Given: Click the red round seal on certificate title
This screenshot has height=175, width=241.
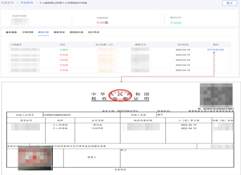Looking at the screenshot, I should (120, 95).
